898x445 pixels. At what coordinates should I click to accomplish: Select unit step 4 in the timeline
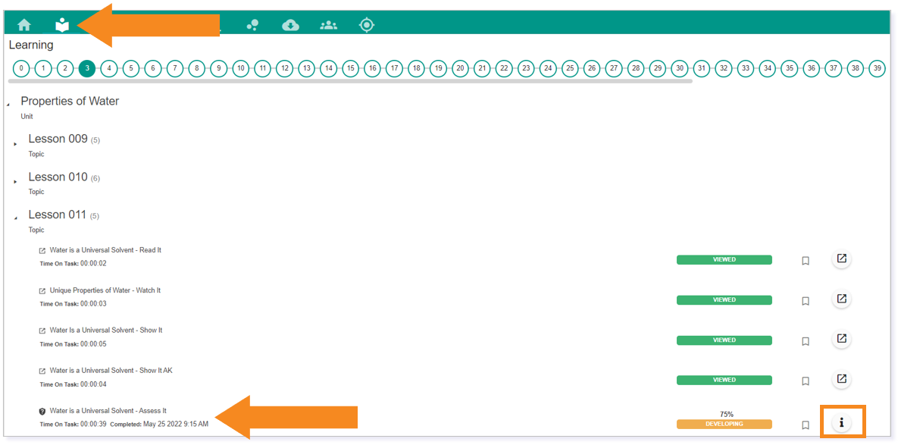(x=109, y=68)
